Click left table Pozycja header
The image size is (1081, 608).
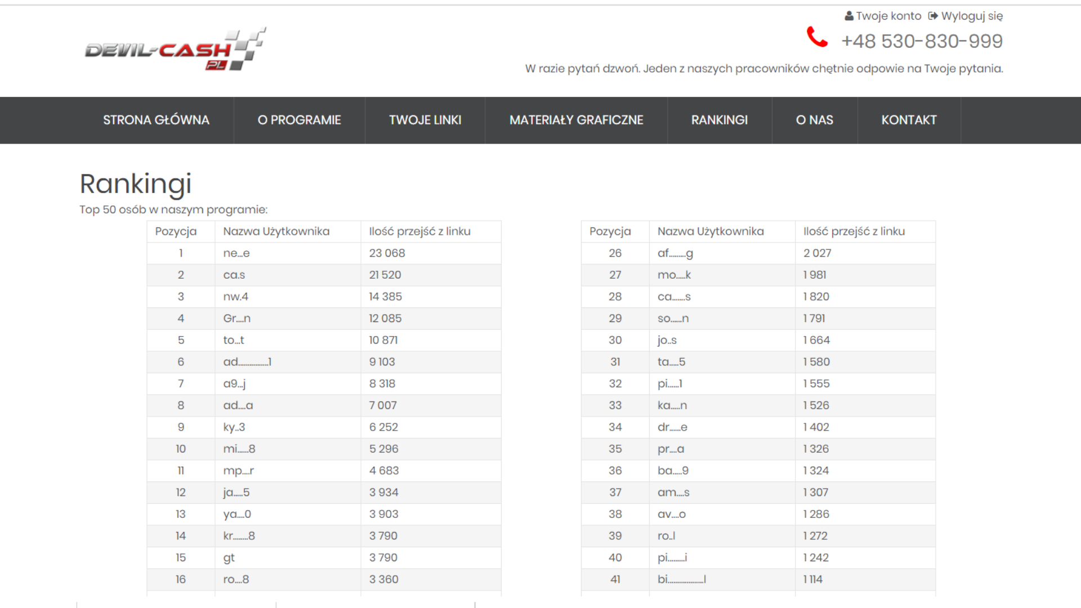176,231
